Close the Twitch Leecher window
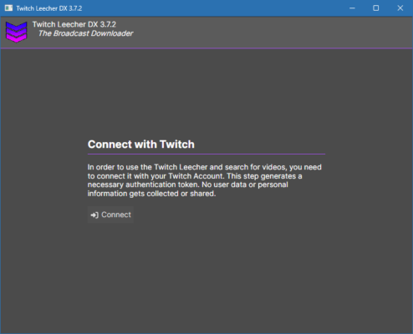This screenshot has height=334, width=413. coord(400,8)
